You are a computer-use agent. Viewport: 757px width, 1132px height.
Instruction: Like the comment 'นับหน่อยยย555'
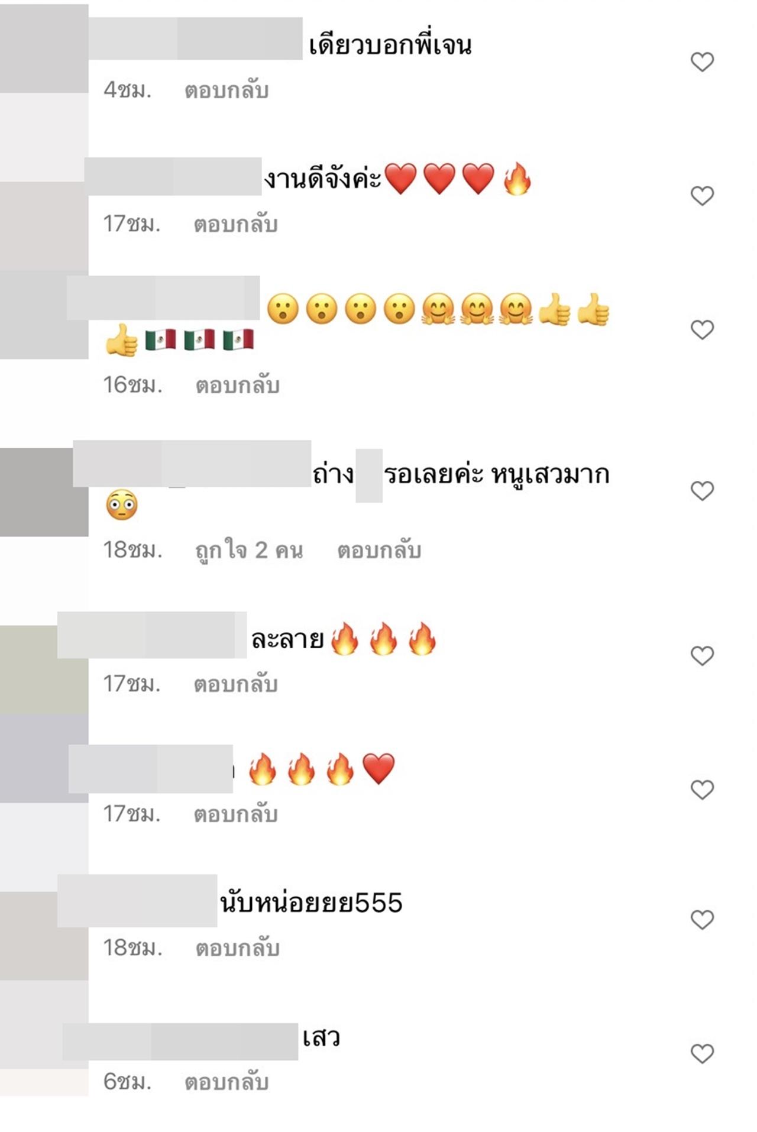(702, 920)
